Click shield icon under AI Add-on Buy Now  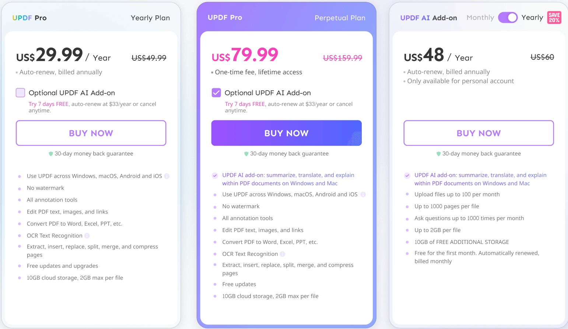click(438, 154)
